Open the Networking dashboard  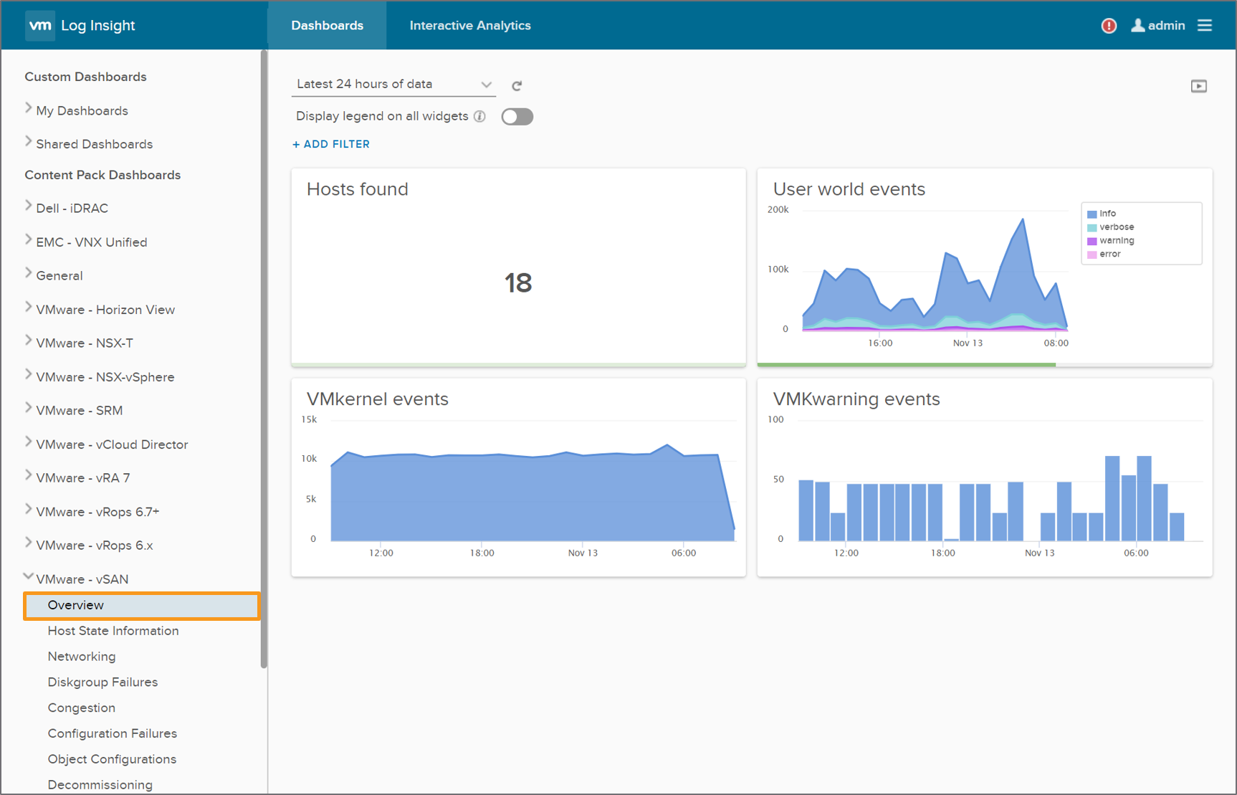click(82, 657)
